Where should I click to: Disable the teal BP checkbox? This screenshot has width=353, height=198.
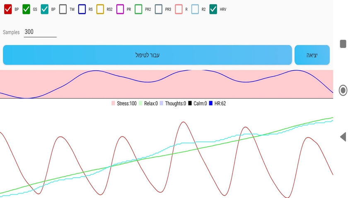pos(45,9)
